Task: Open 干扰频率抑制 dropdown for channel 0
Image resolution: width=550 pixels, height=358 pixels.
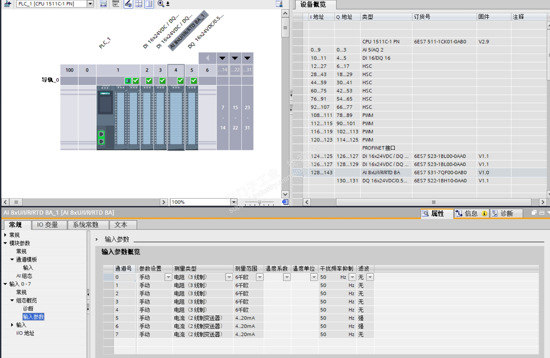Action: pos(352,277)
